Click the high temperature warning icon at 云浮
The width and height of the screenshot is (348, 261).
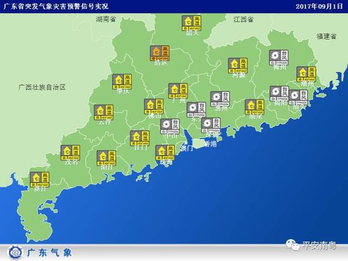tap(104, 112)
